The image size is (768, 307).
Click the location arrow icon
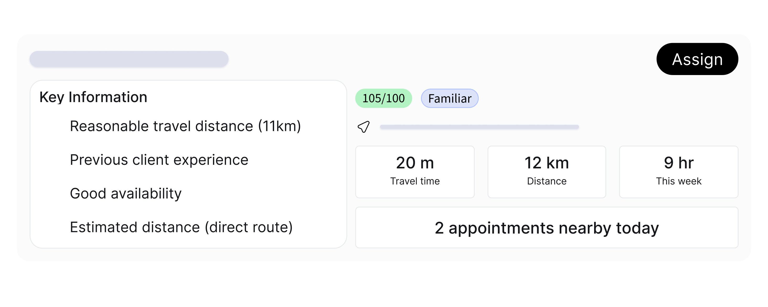click(364, 127)
